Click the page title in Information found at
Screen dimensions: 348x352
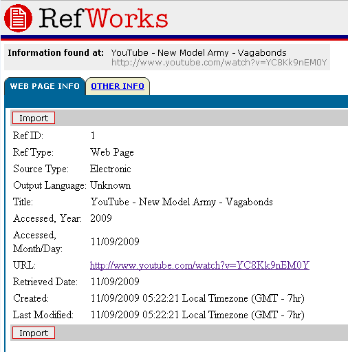point(199,53)
